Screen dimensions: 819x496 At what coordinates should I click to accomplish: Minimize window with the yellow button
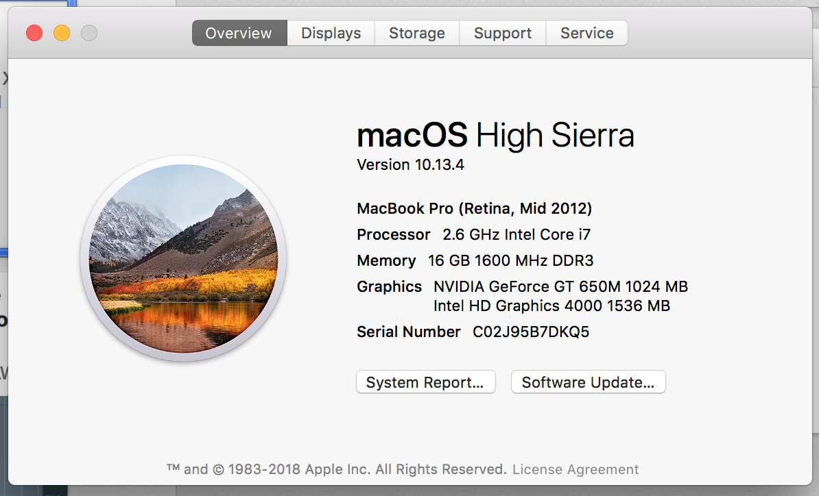click(62, 33)
